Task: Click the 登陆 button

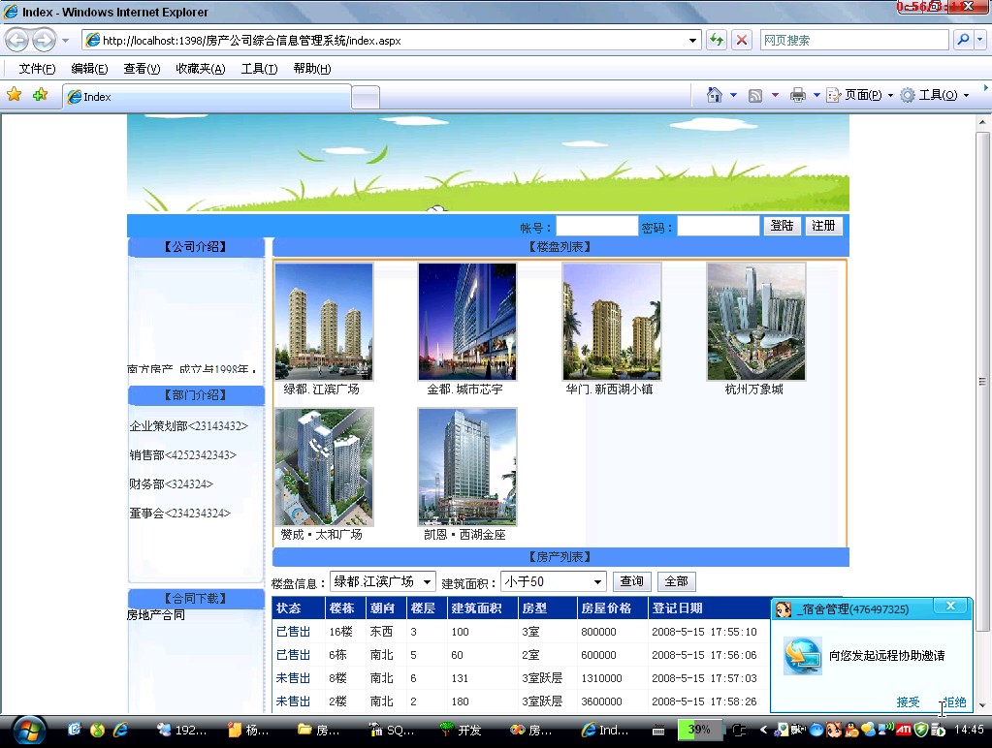Action: (x=782, y=226)
